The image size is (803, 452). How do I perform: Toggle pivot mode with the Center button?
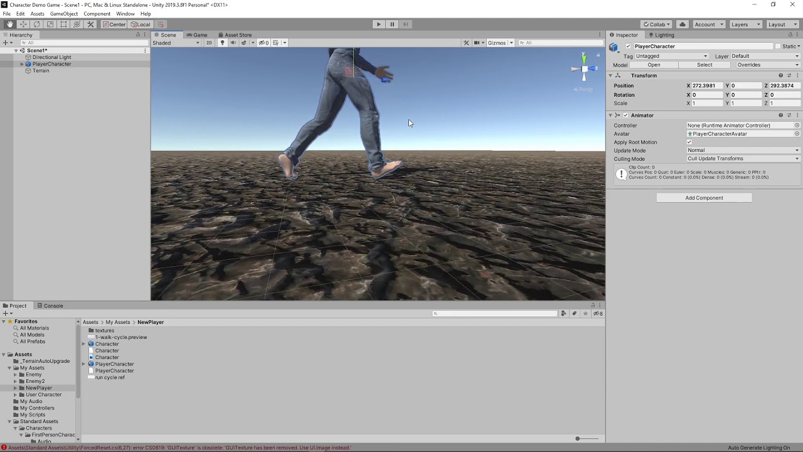tap(114, 24)
